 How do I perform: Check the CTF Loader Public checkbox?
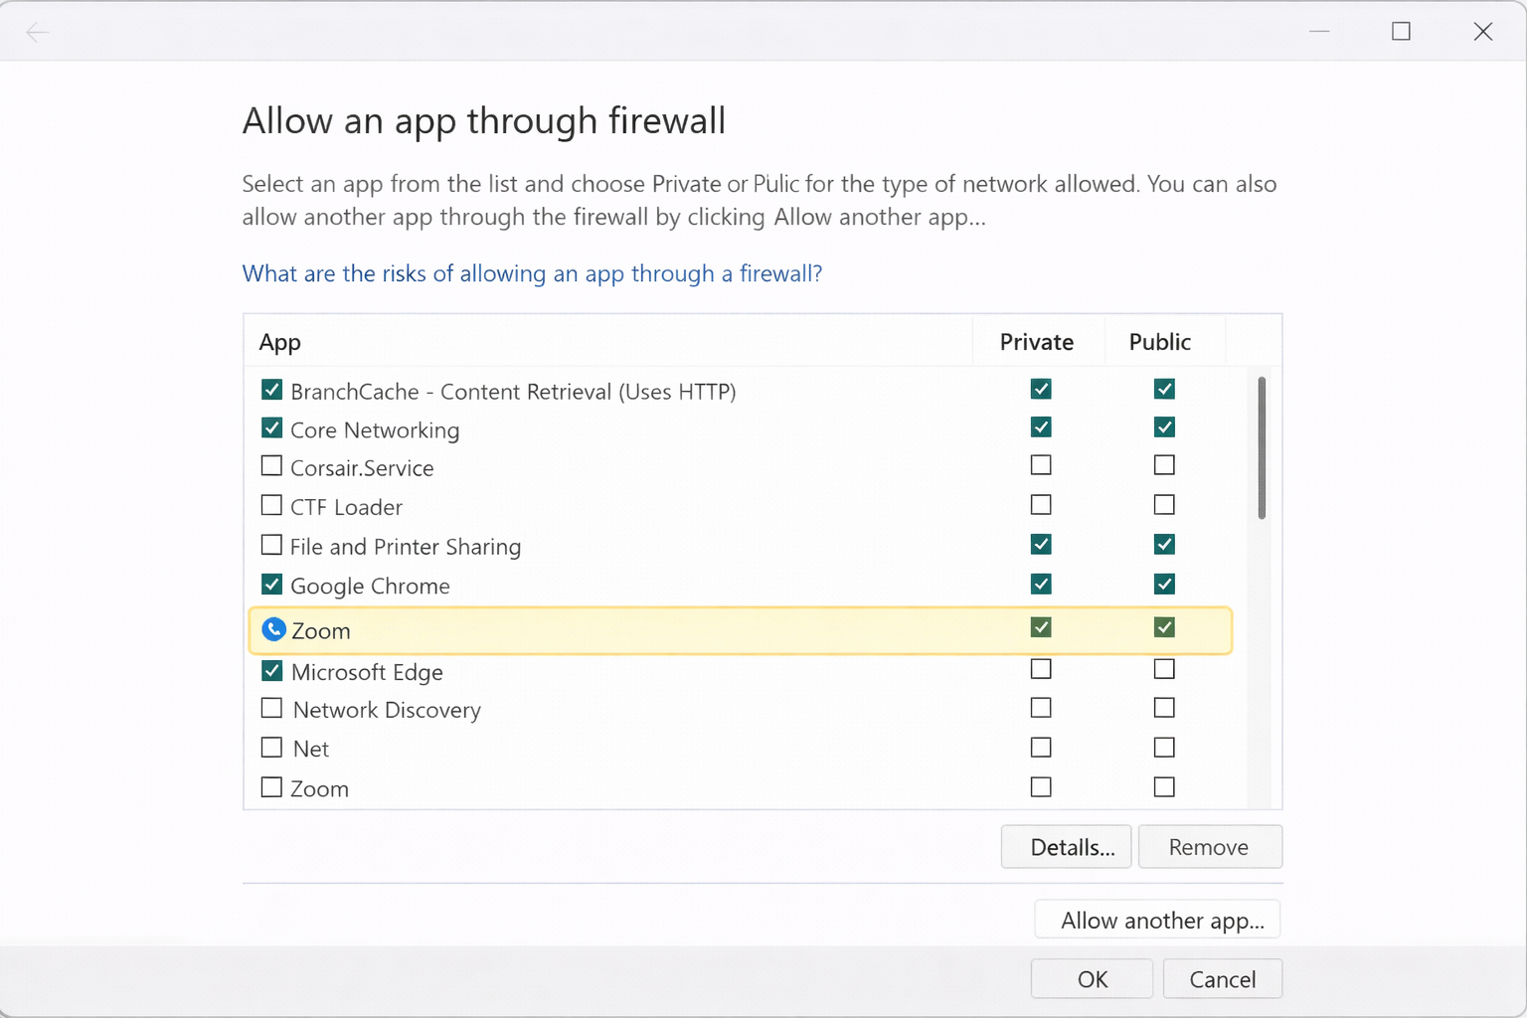pos(1164,505)
